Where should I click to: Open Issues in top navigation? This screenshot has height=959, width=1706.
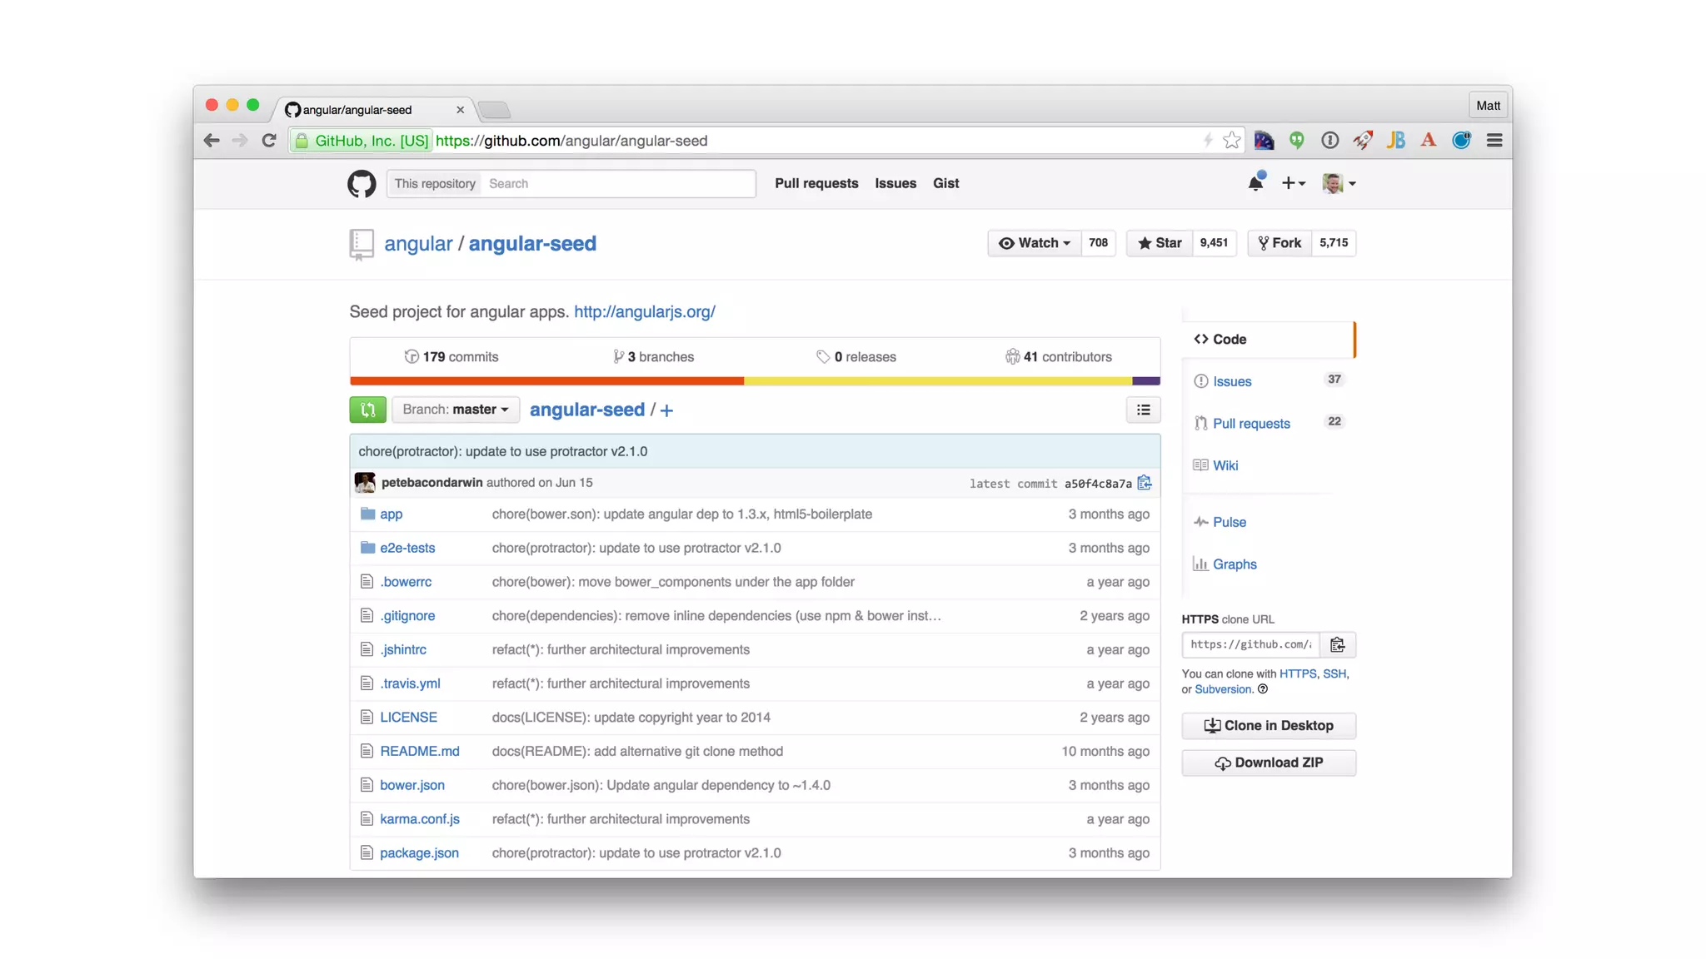895,183
